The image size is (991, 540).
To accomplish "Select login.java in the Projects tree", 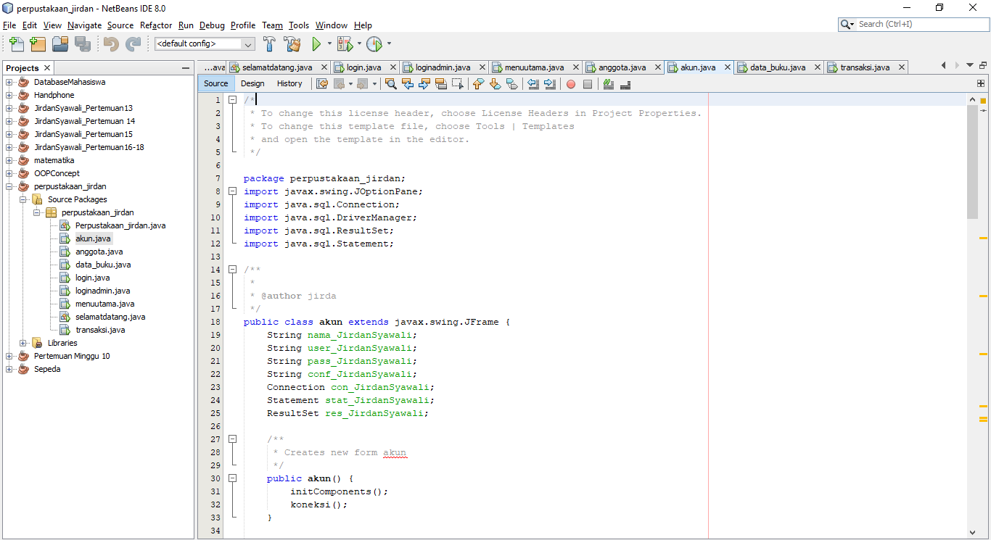I will point(94,278).
